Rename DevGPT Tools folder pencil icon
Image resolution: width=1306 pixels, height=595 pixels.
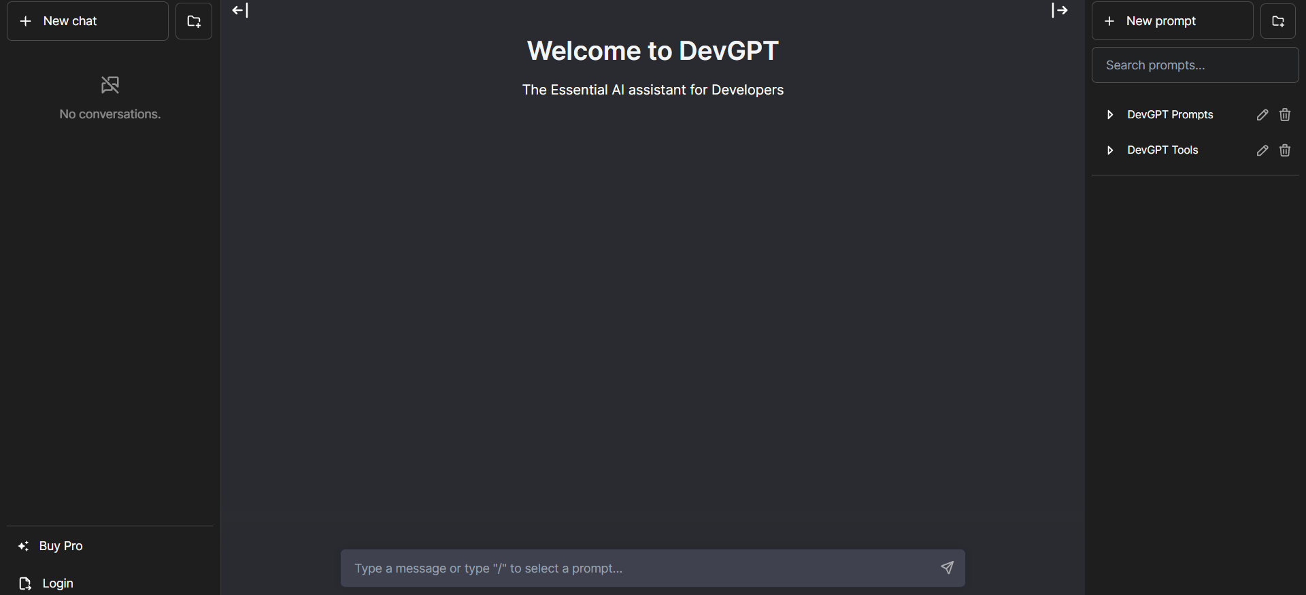tap(1262, 150)
